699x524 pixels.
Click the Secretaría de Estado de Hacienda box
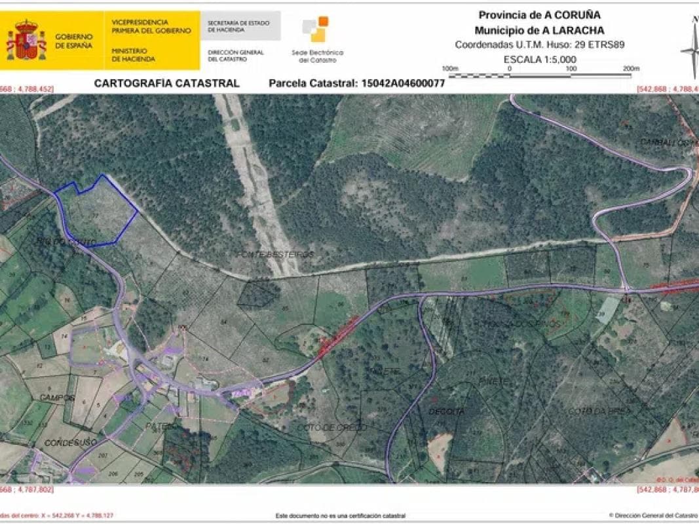tap(240, 26)
